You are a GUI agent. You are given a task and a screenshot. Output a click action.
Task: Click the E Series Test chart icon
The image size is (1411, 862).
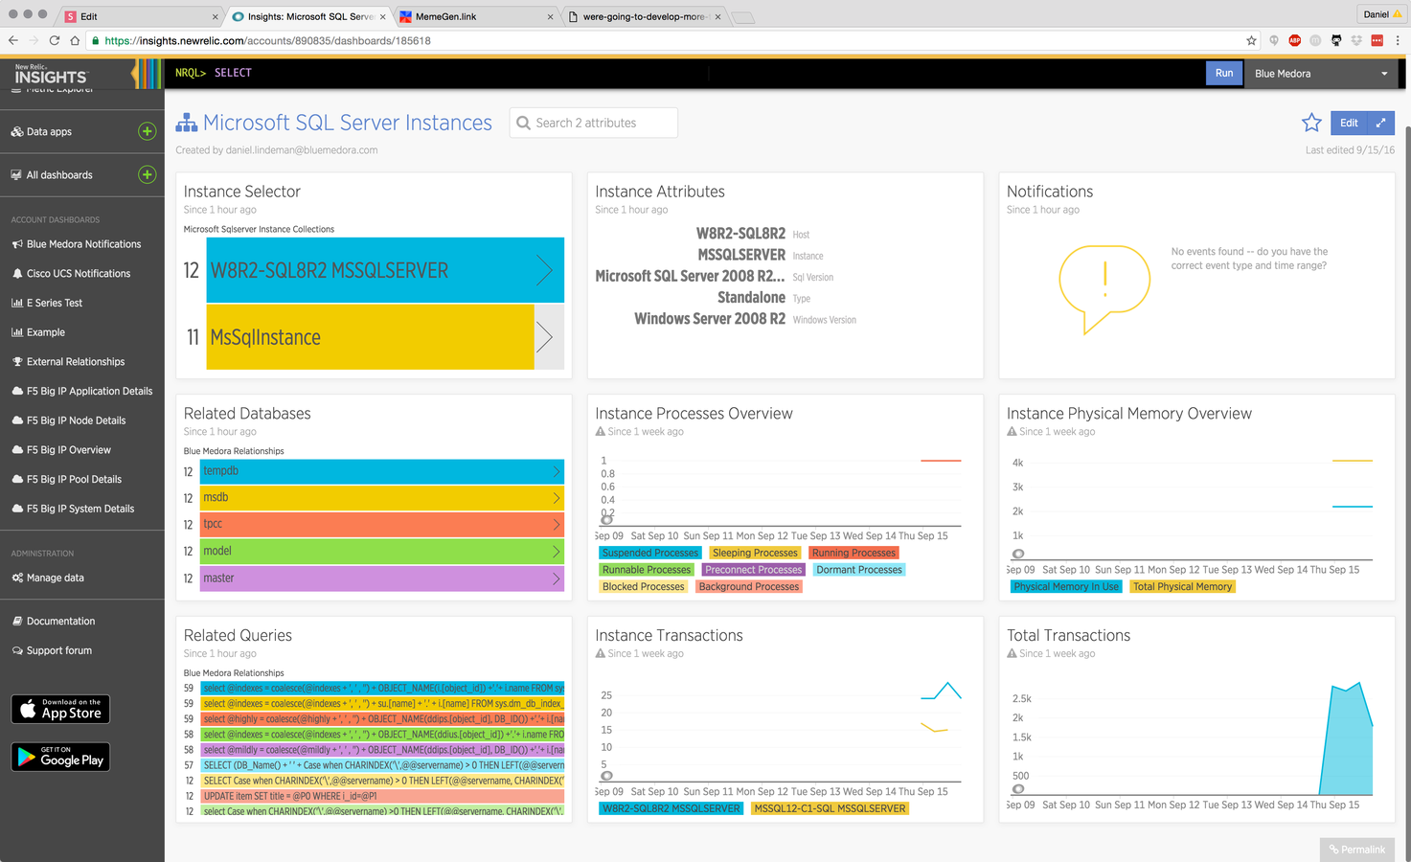coord(17,303)
